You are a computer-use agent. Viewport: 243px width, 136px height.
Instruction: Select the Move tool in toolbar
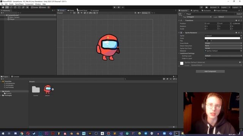[x=7, y=8]
